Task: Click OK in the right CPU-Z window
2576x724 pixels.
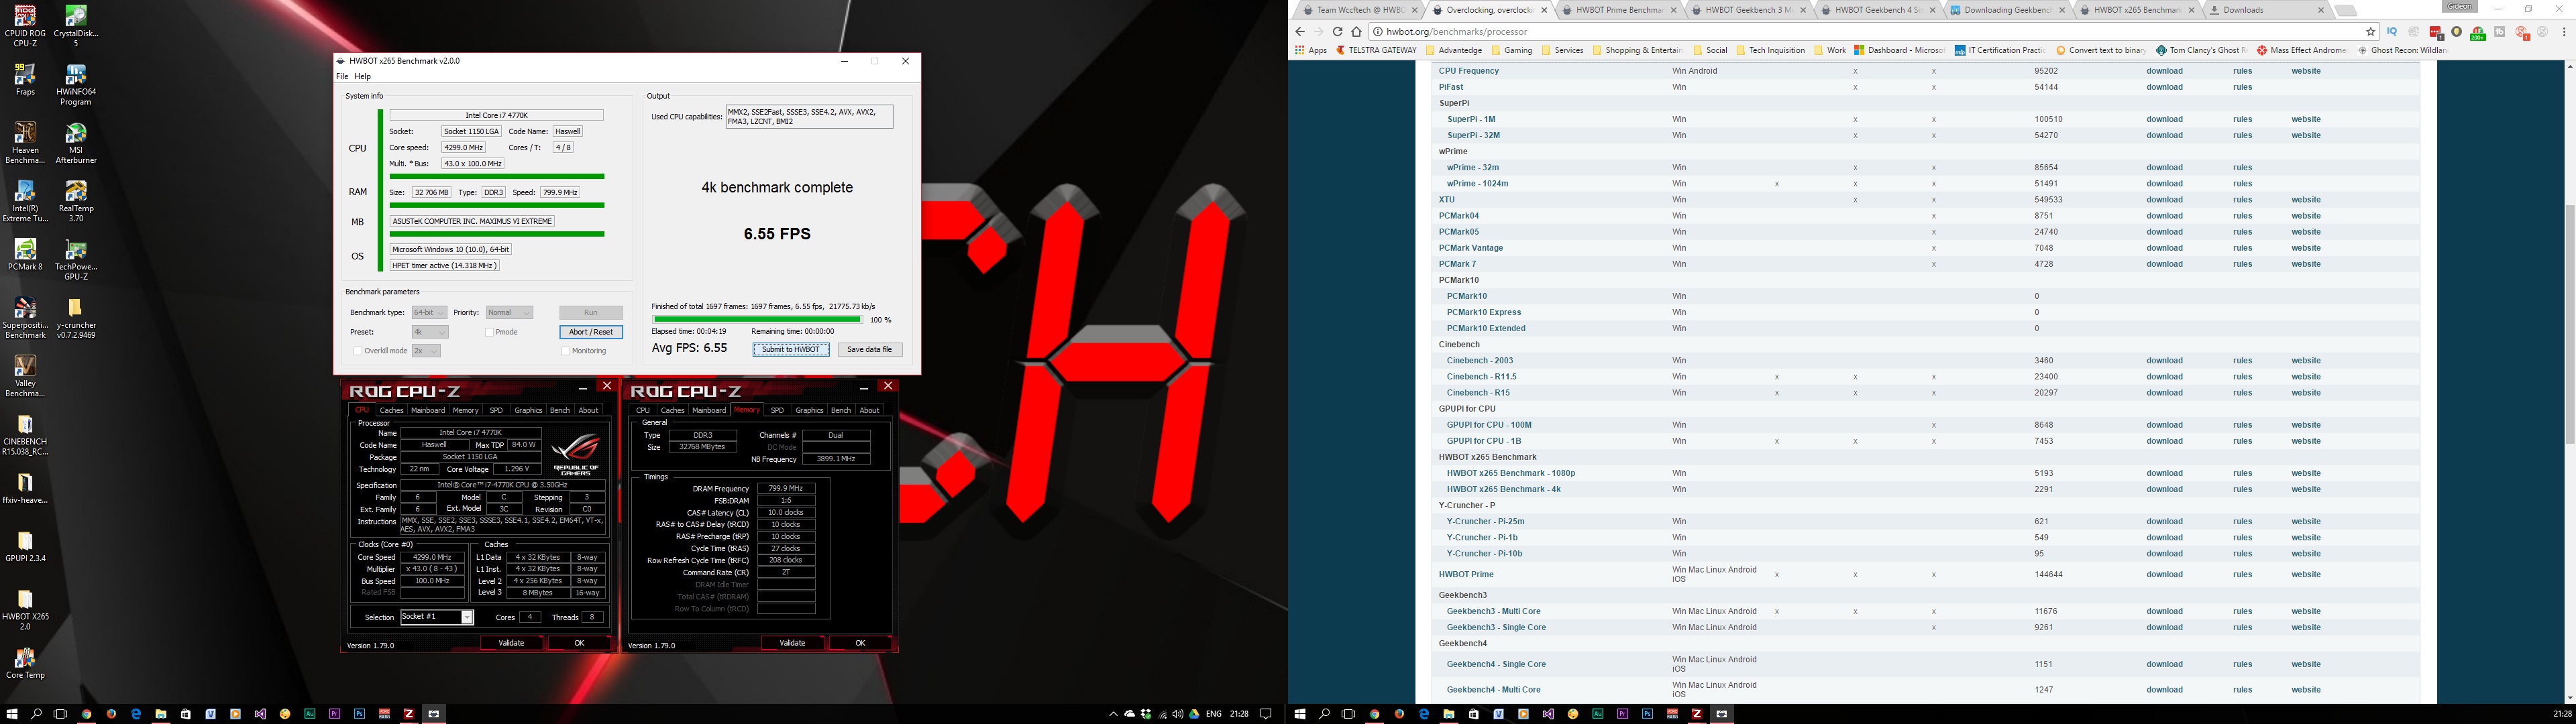Action: (860, 643)
